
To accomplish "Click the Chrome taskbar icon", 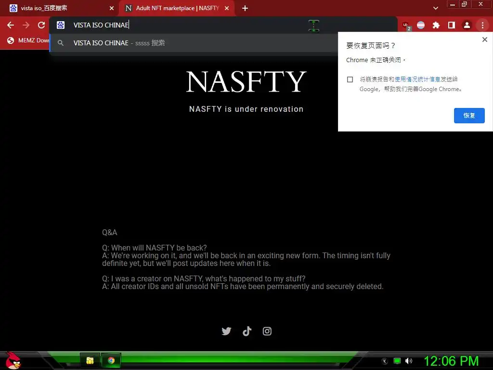I will (x=111, y=360).
